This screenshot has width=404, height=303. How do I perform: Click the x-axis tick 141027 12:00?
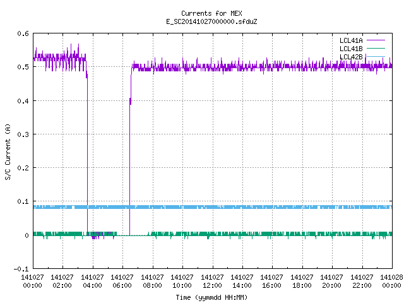click(212, 281)
